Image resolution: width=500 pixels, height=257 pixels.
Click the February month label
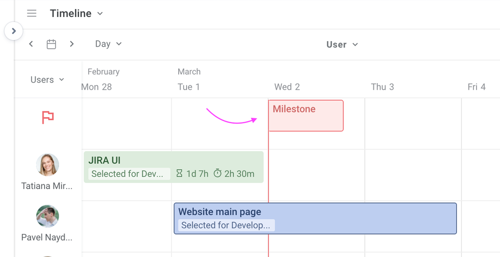click(x=104, y=72)
